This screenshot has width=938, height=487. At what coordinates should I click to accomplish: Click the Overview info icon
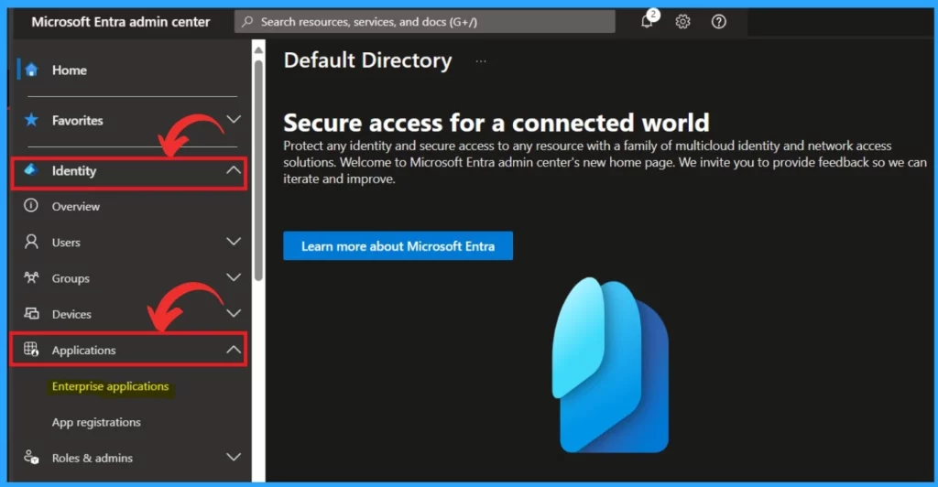[30, 206]
